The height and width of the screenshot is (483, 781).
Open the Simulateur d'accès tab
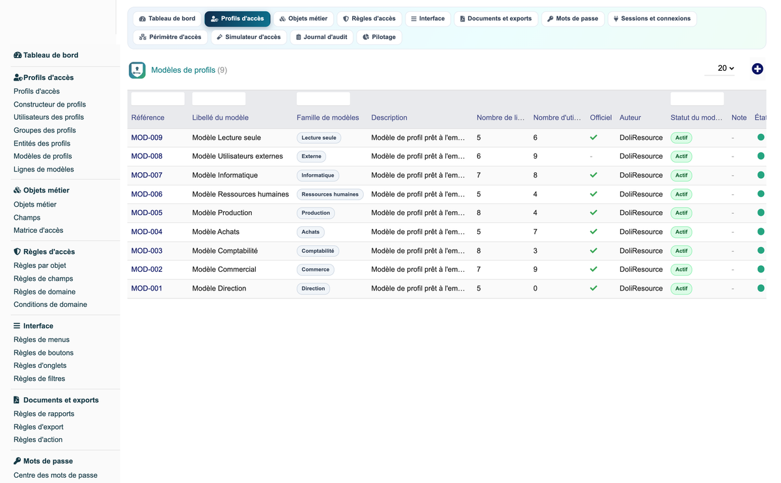click(249, 37)
